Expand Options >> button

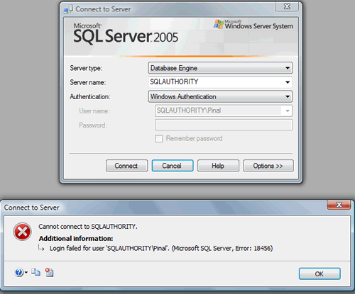coord(268,166)
